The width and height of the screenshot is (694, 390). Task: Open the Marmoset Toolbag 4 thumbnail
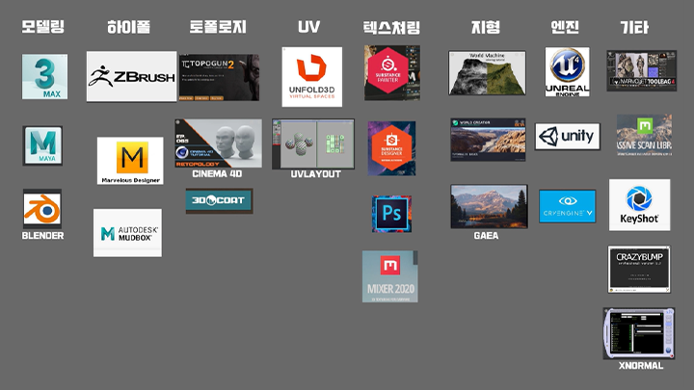pos(642,70)
